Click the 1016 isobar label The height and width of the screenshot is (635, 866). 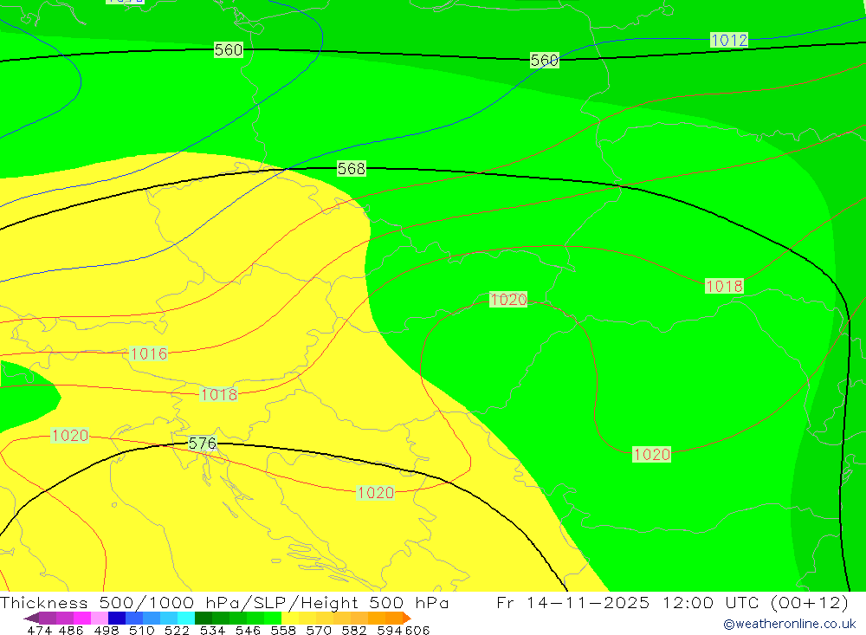[149, 353]
